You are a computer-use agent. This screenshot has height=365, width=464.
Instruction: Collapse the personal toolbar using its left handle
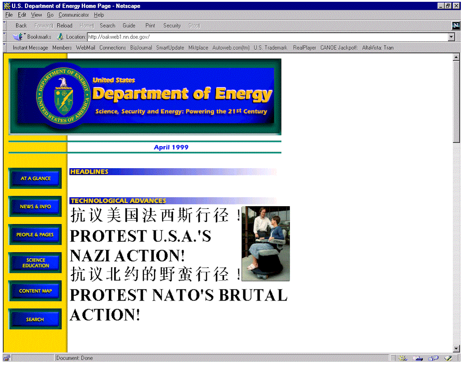5,47
